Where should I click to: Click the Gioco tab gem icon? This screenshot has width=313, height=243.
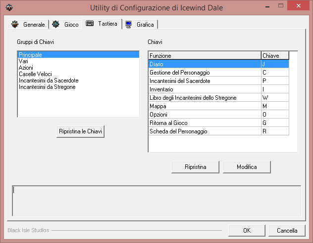point(55,24)
